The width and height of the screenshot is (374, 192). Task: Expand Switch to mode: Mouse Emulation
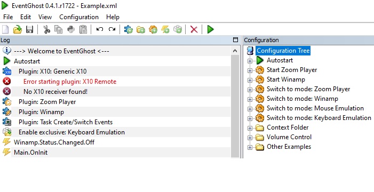click(x=250, y=109)
